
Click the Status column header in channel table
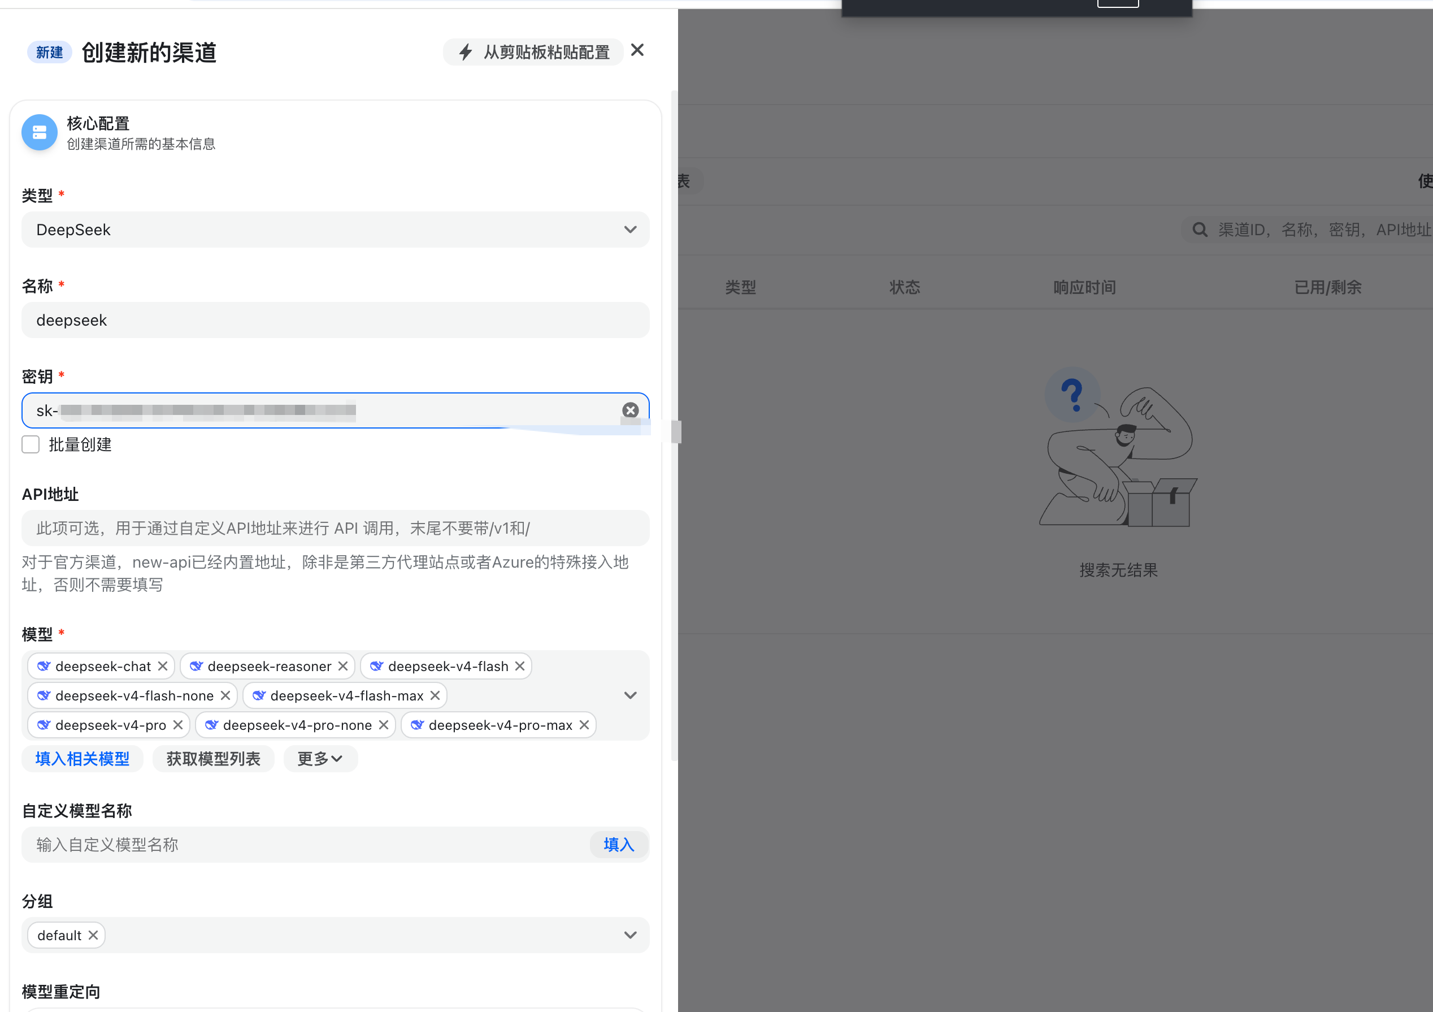[904, 287]
